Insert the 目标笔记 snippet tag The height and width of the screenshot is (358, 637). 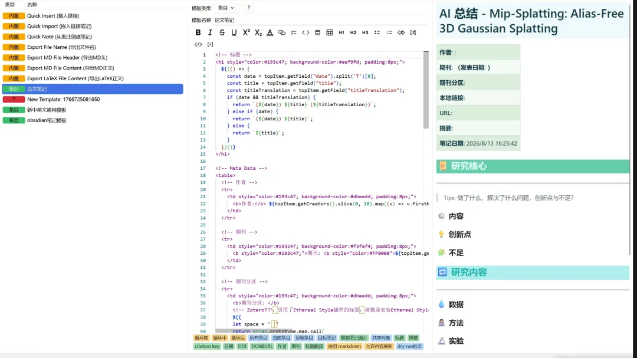point(327,338)
